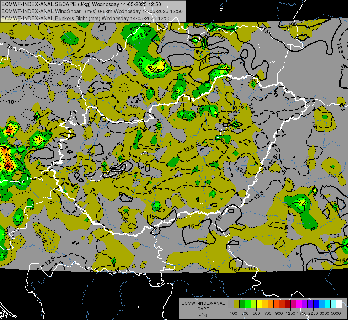Click the 2250 tick label under the legend
348x320 pixels.
tap(314, 313)
